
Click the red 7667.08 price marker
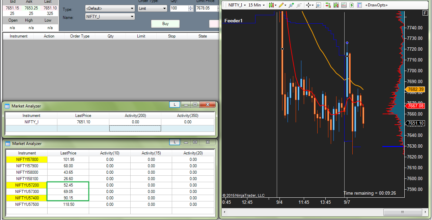[415, 106]
